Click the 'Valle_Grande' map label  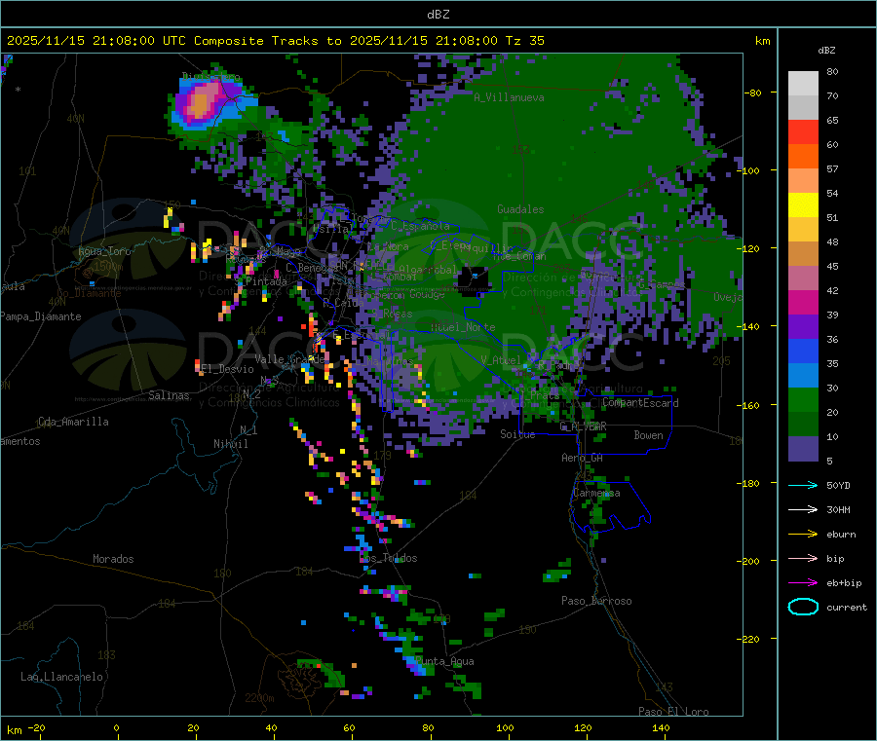(289, 359)
